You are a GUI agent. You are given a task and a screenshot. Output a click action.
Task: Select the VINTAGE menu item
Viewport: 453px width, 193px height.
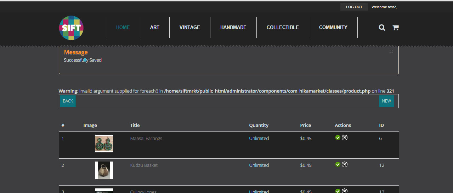[189, 27]
